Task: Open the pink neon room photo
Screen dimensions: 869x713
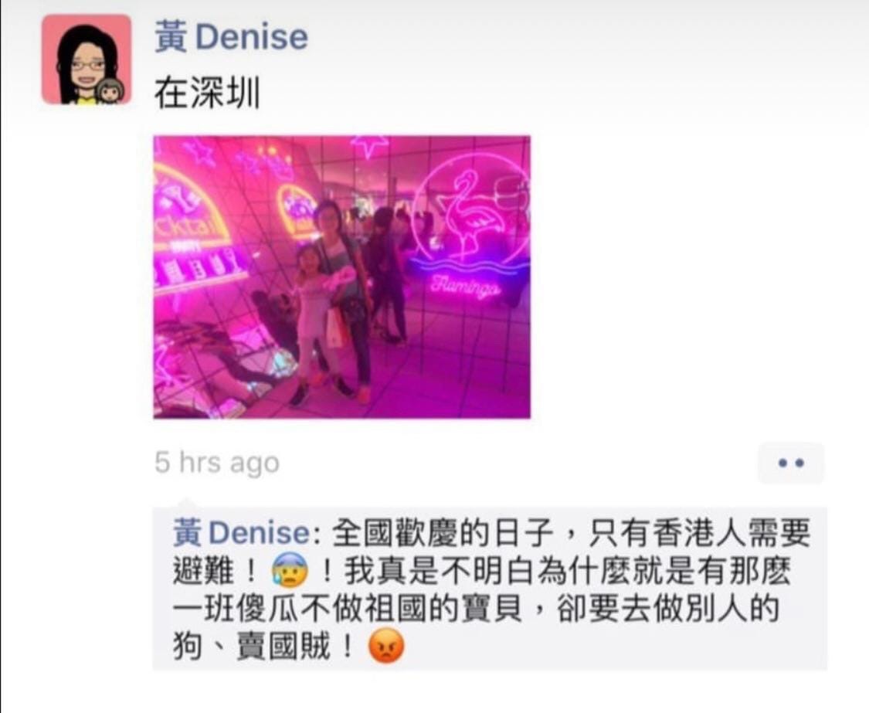Action: coord(342,277)
